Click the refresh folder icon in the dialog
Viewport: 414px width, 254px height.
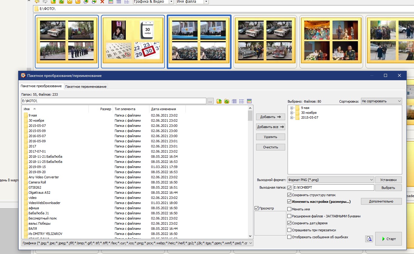click(226, 101)
